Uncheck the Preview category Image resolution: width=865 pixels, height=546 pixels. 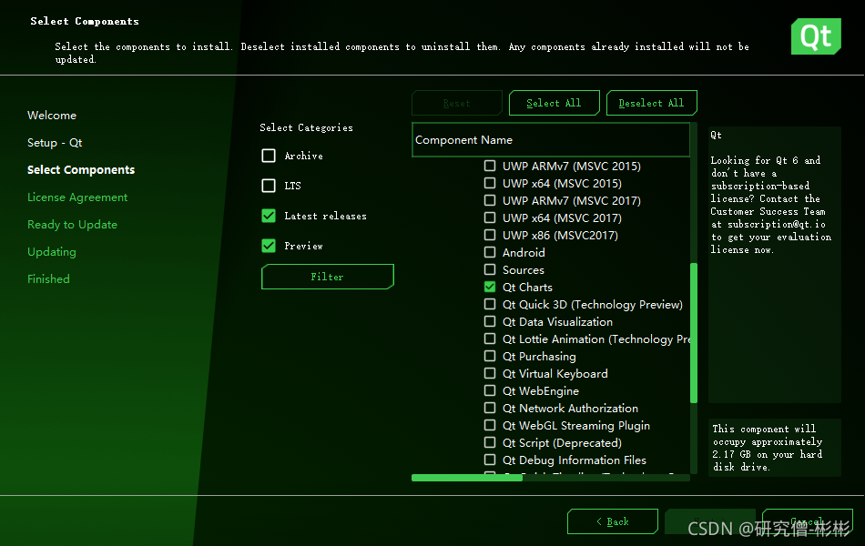[269, 246]
